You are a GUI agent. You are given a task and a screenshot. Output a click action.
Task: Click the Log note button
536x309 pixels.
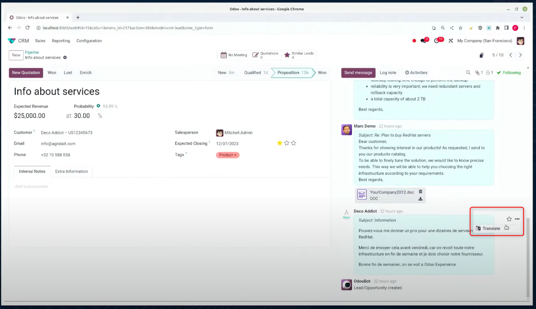[x=388, y=73]
